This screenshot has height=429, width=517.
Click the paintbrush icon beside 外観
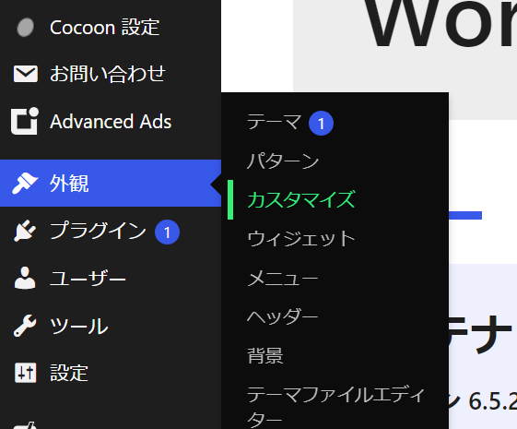click(25, 184)
